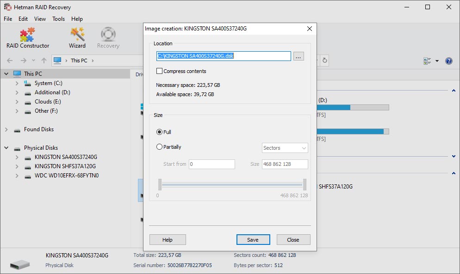
Task: Close the Image creation dialog
Action: coord(310,29)
